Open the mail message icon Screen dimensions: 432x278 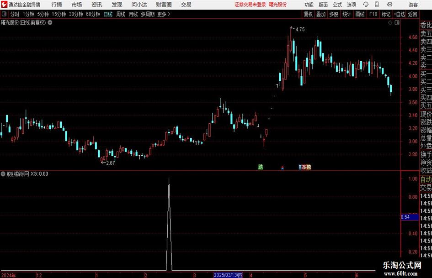click(389, 5)
